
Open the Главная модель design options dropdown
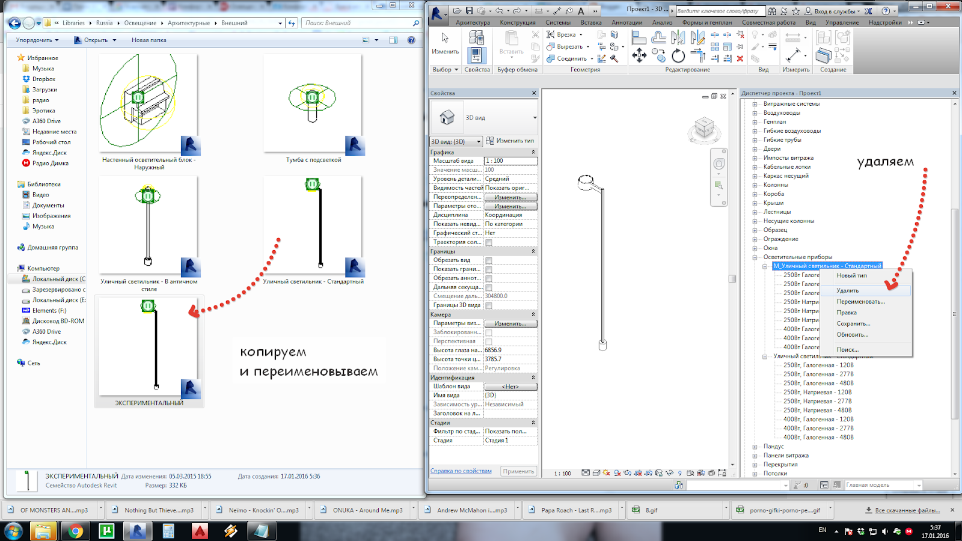883,485
